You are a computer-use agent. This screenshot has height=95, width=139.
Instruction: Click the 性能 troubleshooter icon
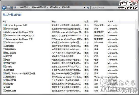4,87
